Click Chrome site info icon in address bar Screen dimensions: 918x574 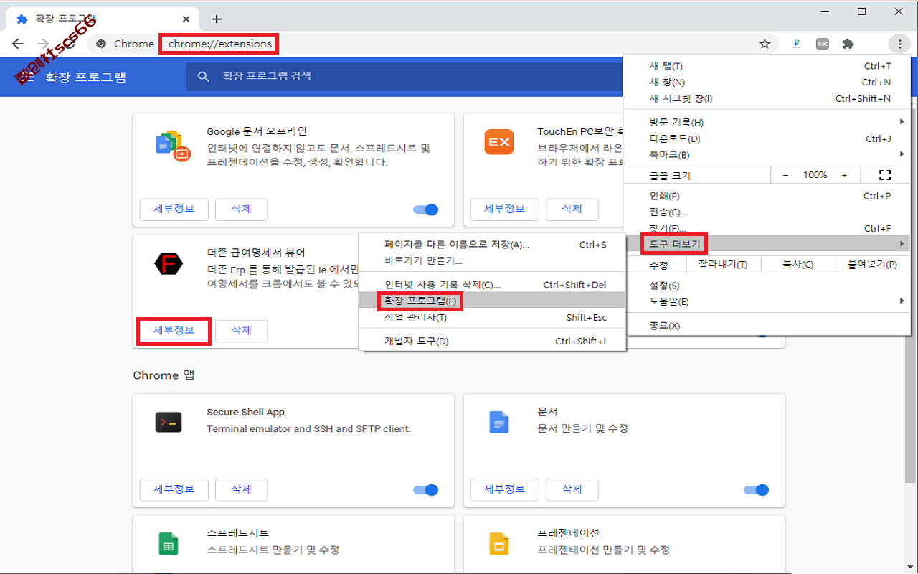coord(102,44)
